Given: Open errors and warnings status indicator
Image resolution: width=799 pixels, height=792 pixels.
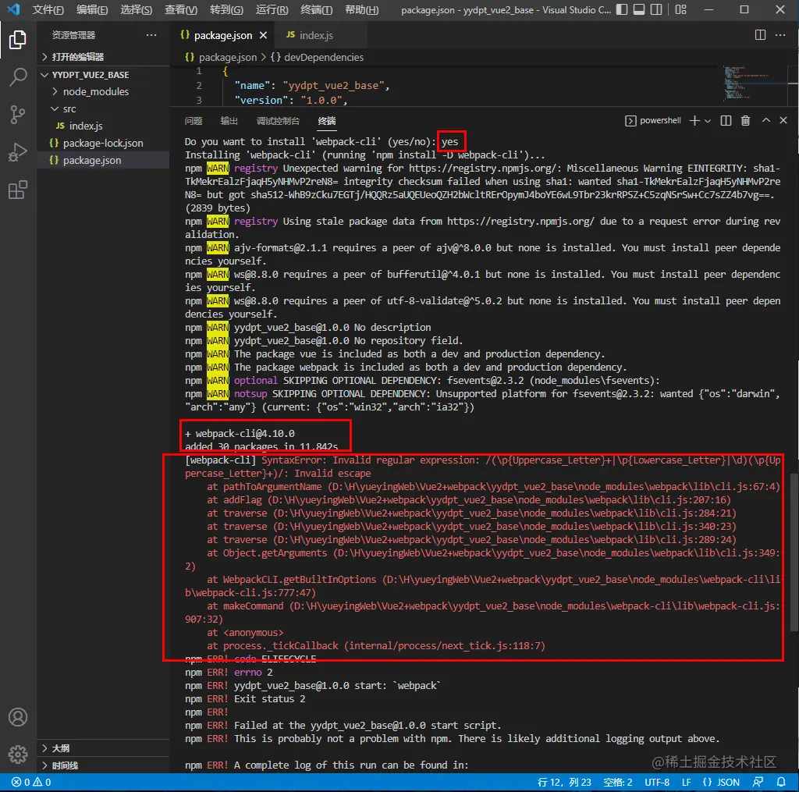Looking at the screenshot, I should (x=31, y=783).
